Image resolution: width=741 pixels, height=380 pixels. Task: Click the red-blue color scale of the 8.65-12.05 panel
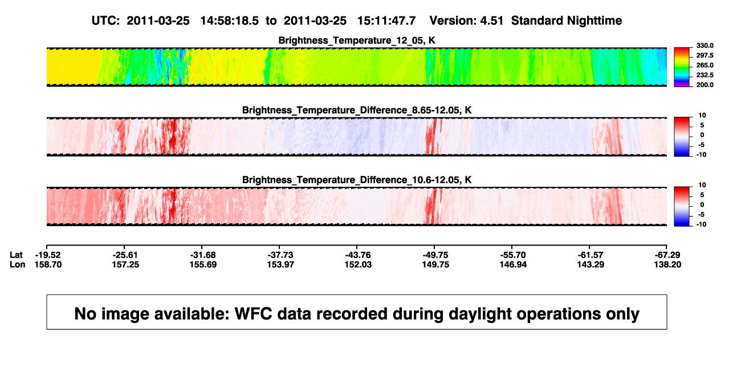[683, 137]
